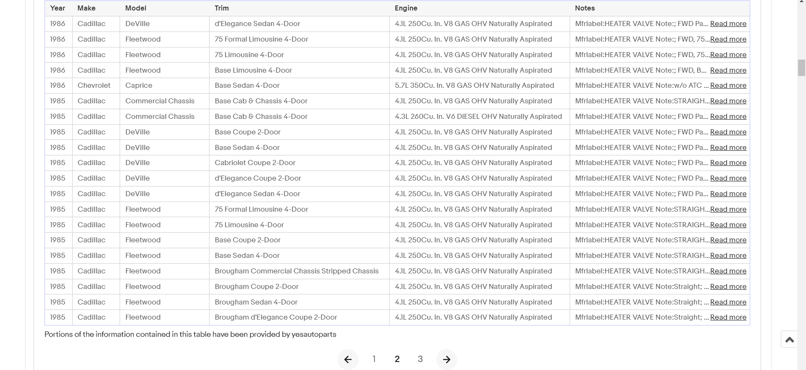
Task: Read more for Fleetwood Brougham Coupe 2-Door
Action: click(x=728, y=287)
